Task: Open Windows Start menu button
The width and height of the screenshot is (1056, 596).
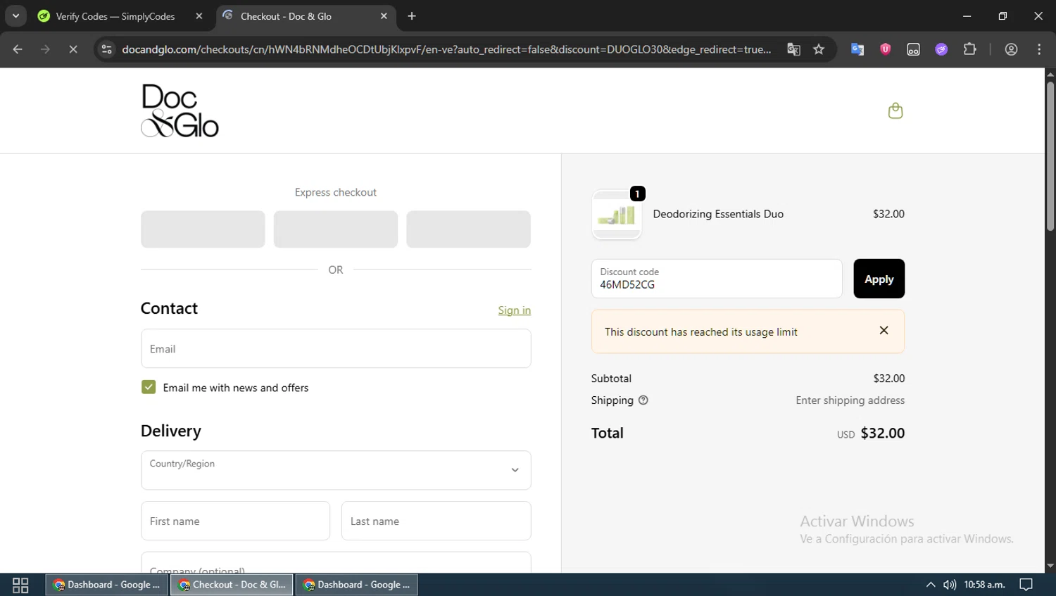Action: coord(20,585)
